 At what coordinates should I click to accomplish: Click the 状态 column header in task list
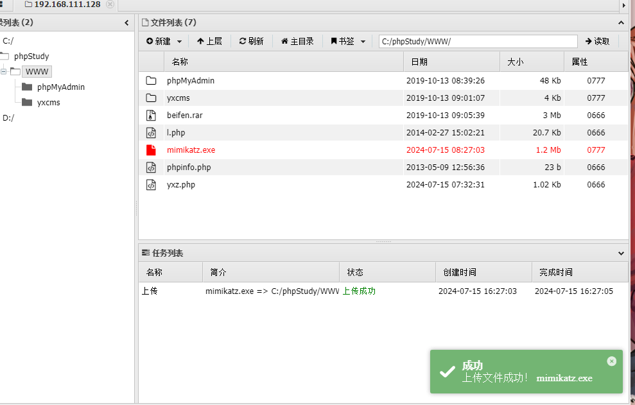pyautogui.click(x=388, y=272)
